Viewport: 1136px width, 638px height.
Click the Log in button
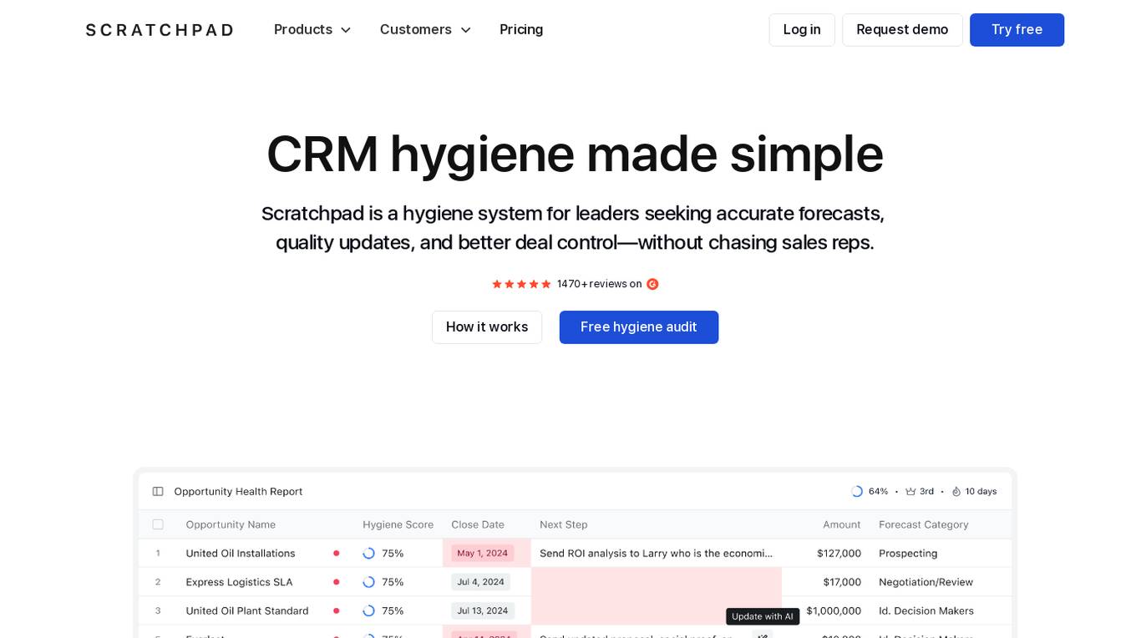pyautogui.click(x=802, y=30)
